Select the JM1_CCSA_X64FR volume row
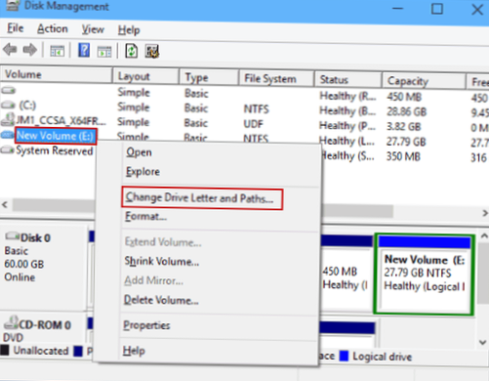489x381 pixels. [61, 120]
